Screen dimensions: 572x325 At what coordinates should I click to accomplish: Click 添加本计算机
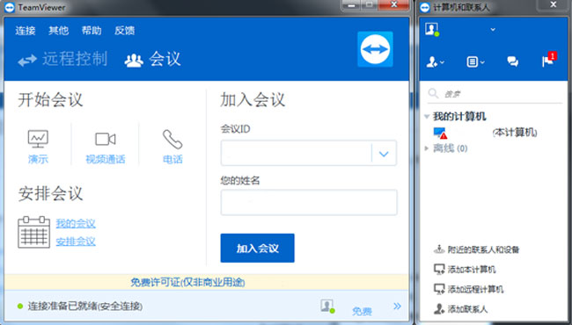472,270
